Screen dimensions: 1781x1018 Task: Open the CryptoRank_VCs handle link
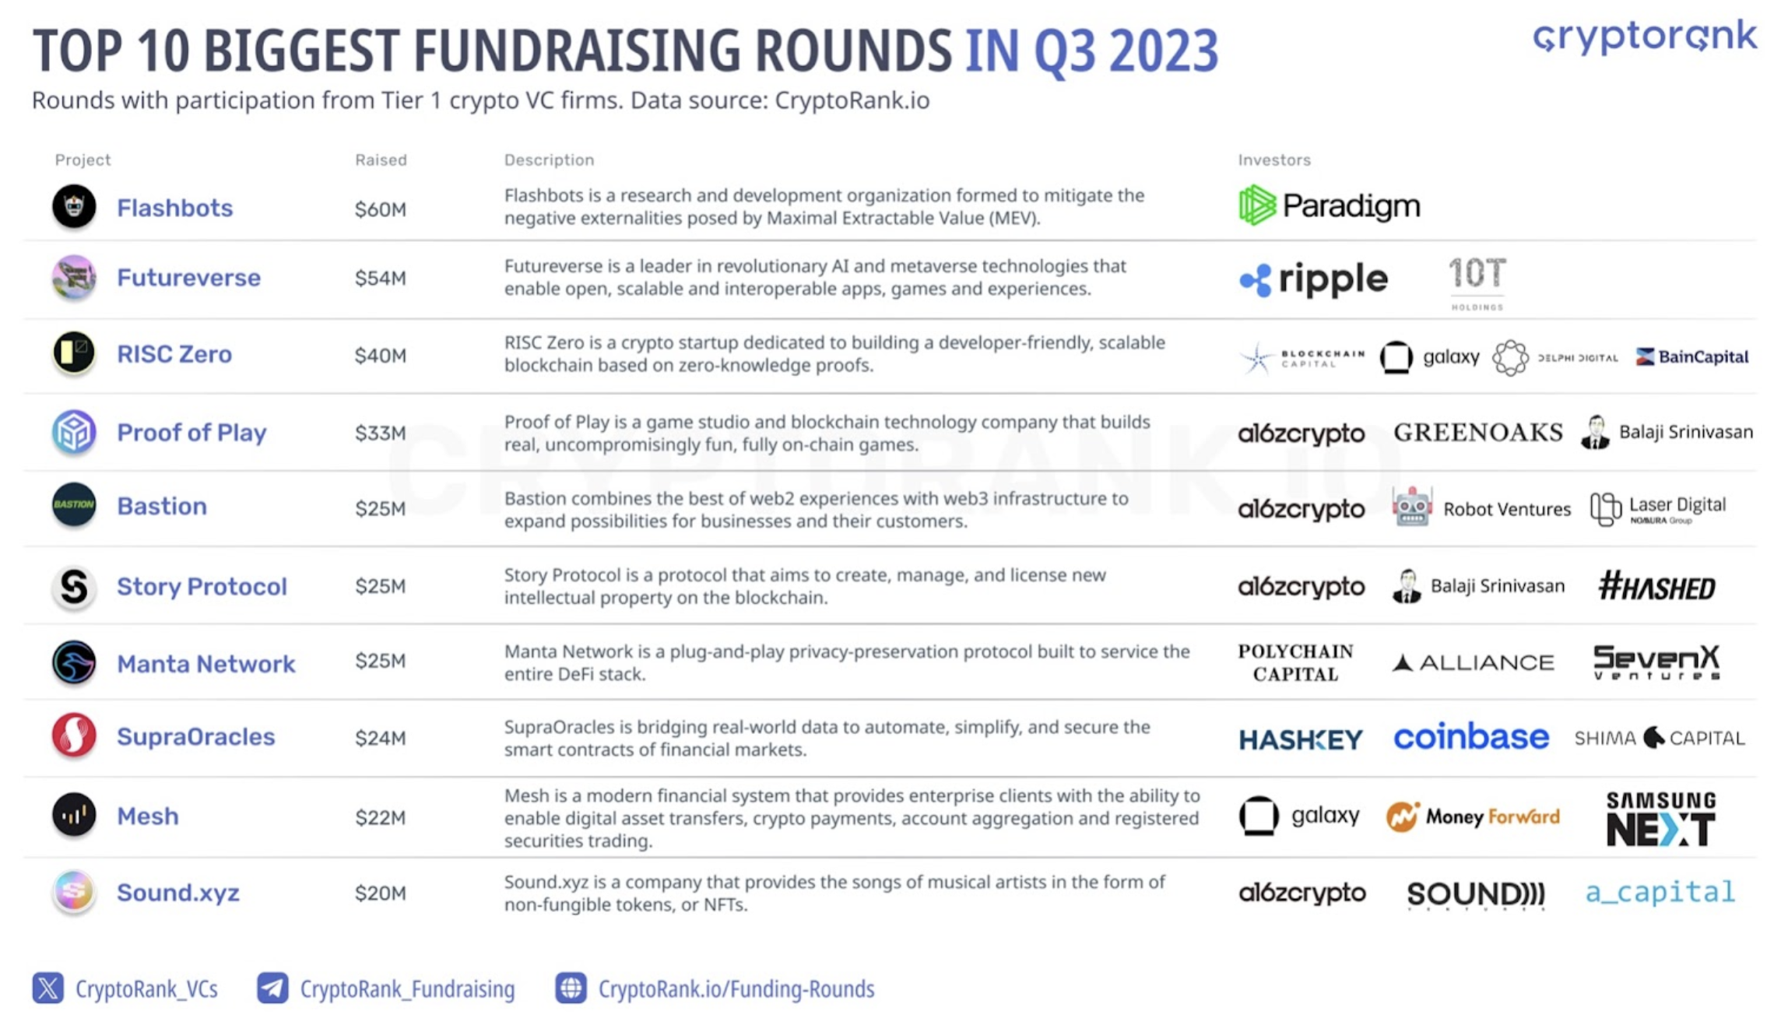point(146,988)
